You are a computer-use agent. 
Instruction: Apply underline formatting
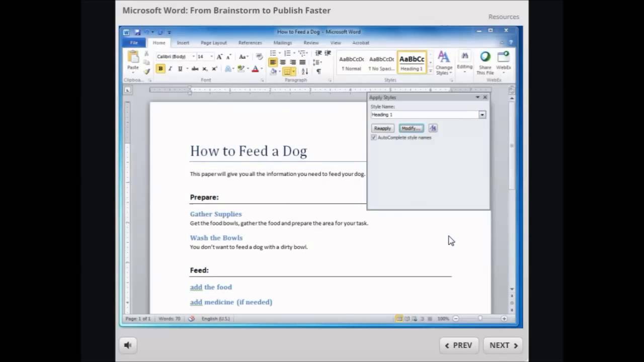tap(180, 69)
